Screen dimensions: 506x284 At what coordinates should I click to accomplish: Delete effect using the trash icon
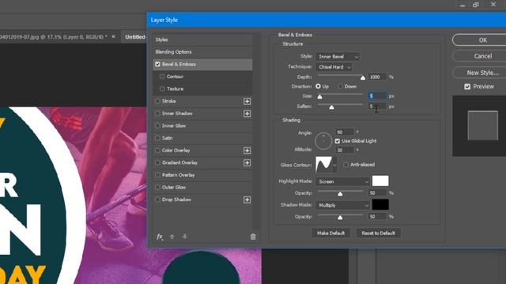[x=253, y=237]
